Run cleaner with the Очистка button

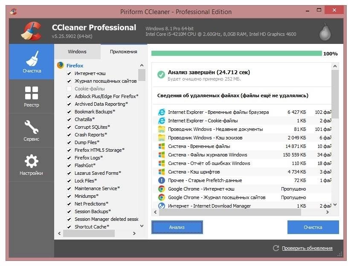click(313, 227)
